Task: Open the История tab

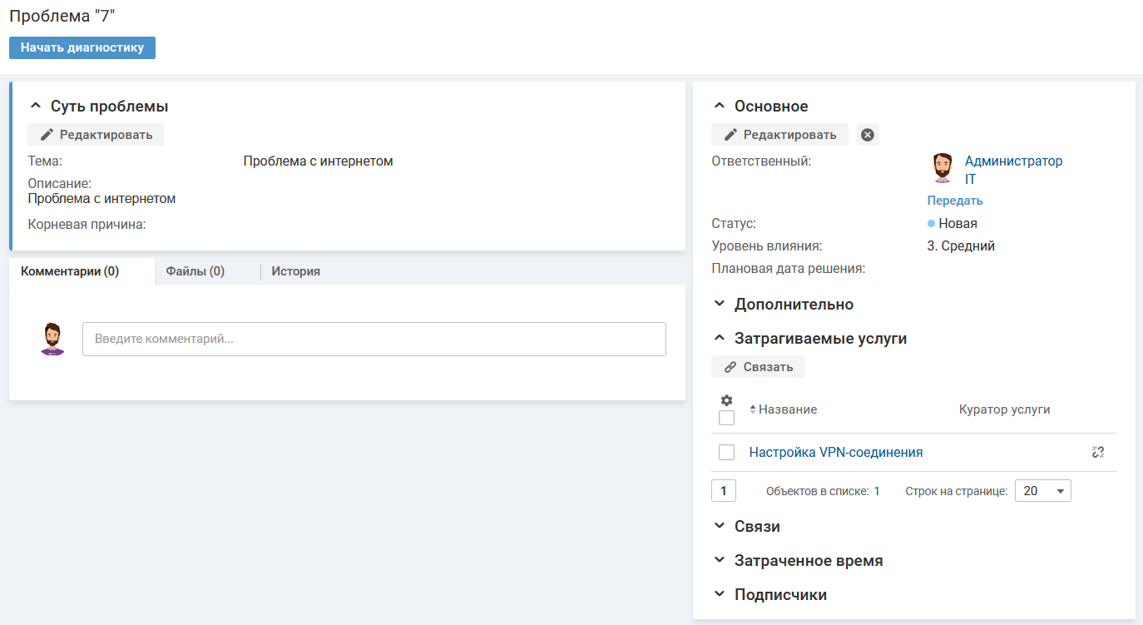Action: (x=295, y=271)
